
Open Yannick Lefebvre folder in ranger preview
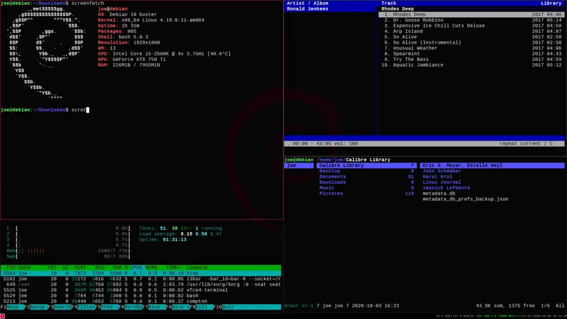[446, 188]
